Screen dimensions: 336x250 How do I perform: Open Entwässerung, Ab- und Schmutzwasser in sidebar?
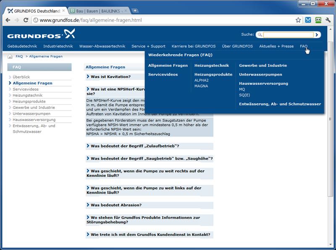tap(34, 129)
